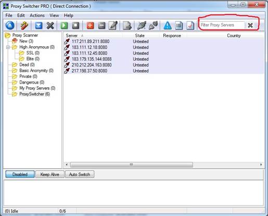Toggle the Disabled mode button
268x216 pixels.
[x=20, y=174]
